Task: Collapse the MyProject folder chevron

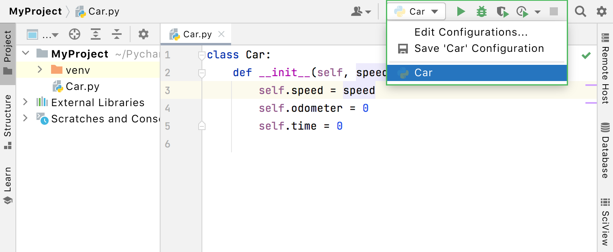Action: tap(25, 53)
